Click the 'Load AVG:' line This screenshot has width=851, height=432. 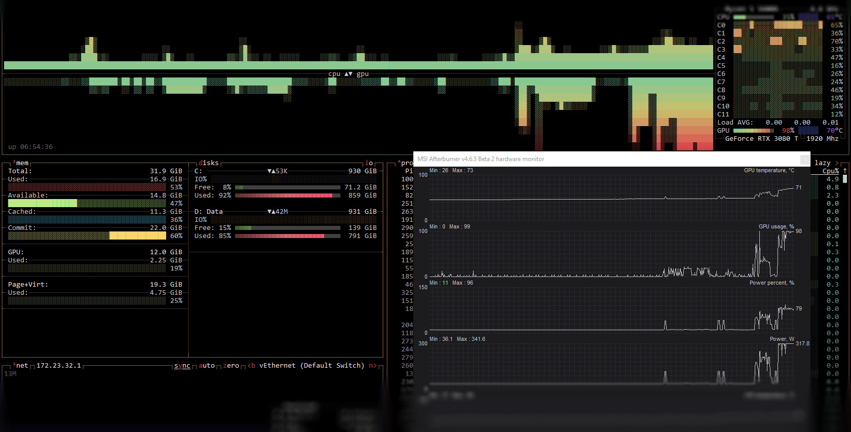[x=778, y=123]
